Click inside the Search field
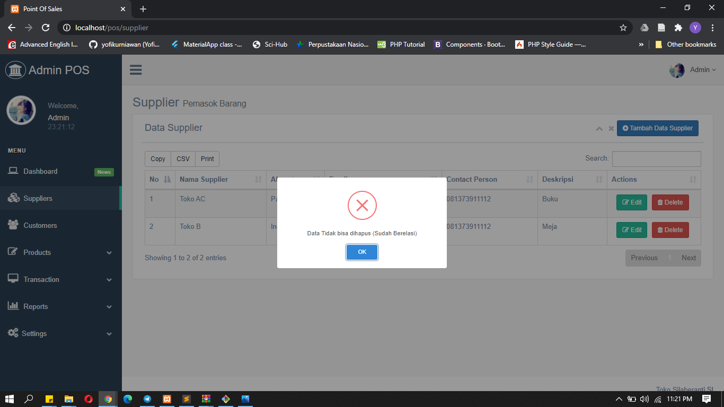The width and height of the screenshot is (724, 407). pos(656,158)
